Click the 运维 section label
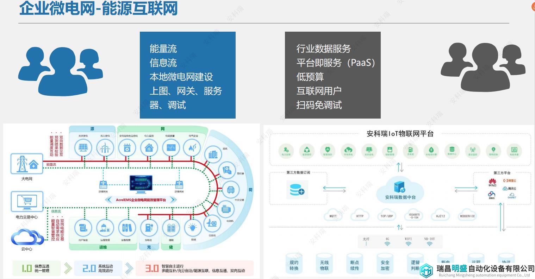 tap(103, 247)
